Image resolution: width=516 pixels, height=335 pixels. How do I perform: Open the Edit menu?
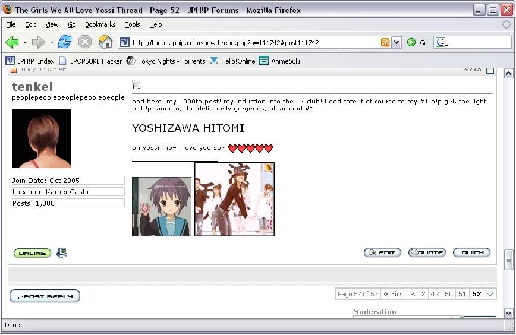click(30, 24)
